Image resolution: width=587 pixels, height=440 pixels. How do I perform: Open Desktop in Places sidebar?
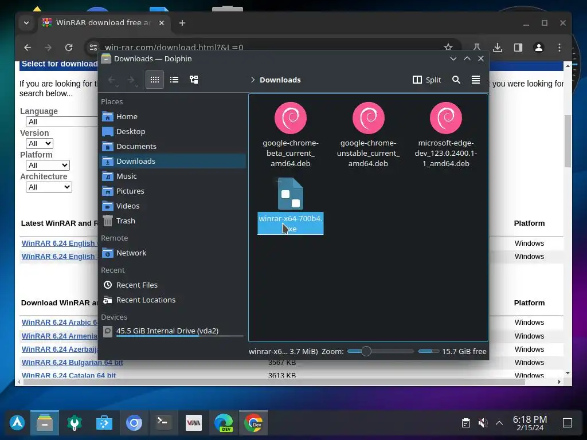pyautogui.click(x=173, y=131)
